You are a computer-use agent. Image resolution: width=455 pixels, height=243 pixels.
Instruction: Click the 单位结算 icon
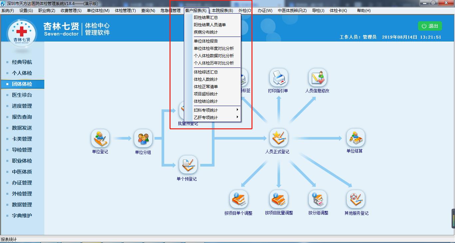click(x=355, y=138)
